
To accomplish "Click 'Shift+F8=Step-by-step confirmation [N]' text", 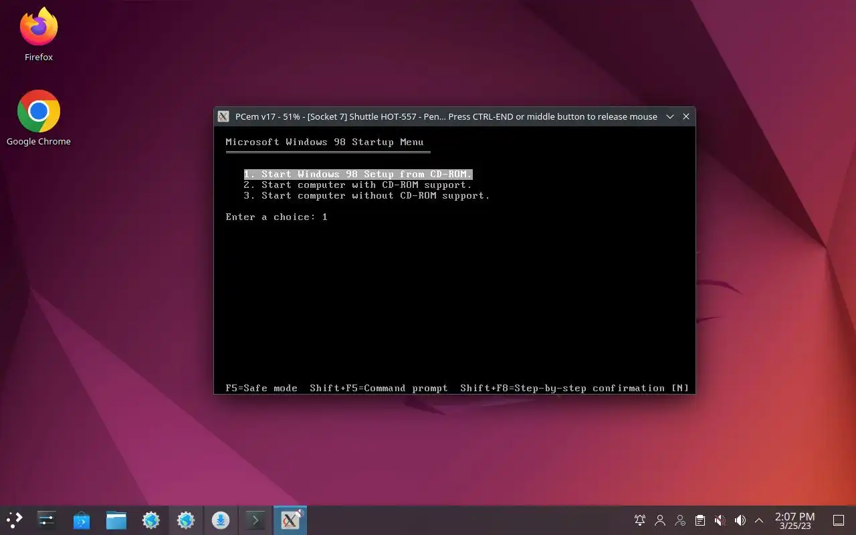I will pos(574,388).
